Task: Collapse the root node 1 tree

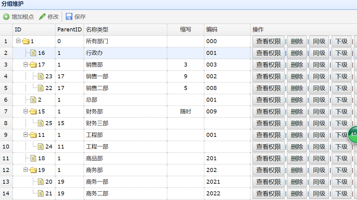Action: (x=18, y=41)
